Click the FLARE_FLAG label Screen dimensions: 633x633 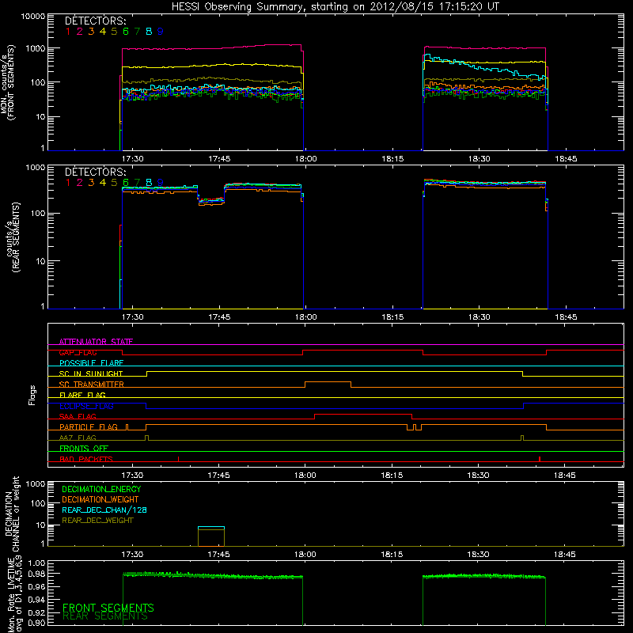pyautogui.click(x=82, y=395)
